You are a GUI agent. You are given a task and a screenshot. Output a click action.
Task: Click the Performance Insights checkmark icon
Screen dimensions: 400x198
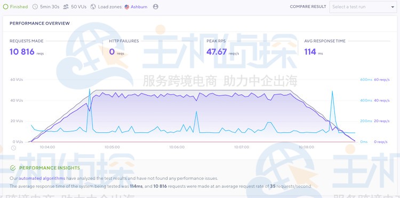pos(13,168)
